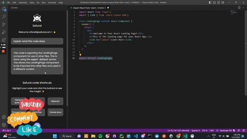Click the Safurai logo in the sidebar
Screen dimensions: 247x139
coord(37,18)
